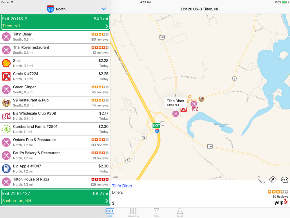Select the "58.2 mi" distance on Exit 22
Image resolution: width=290 pixels, height=218 pixels.
(100, 194)
